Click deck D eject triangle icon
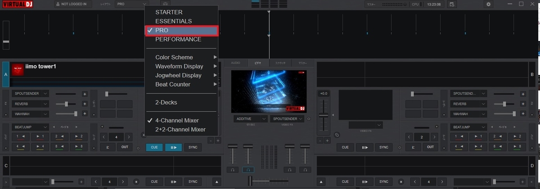The image size is (540, 189). (322, 182)
